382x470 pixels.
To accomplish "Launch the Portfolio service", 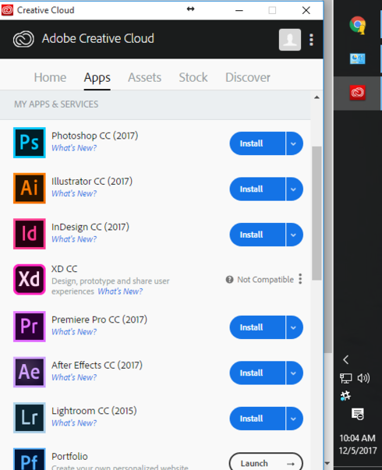I will [266, 462].
